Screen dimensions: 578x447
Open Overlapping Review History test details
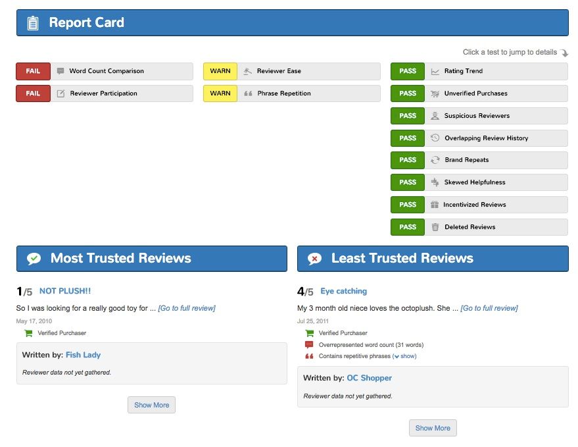coord(479,138)
